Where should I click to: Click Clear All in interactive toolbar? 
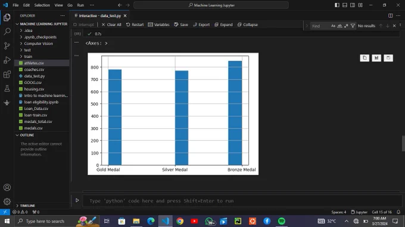[x=111, y=25]
